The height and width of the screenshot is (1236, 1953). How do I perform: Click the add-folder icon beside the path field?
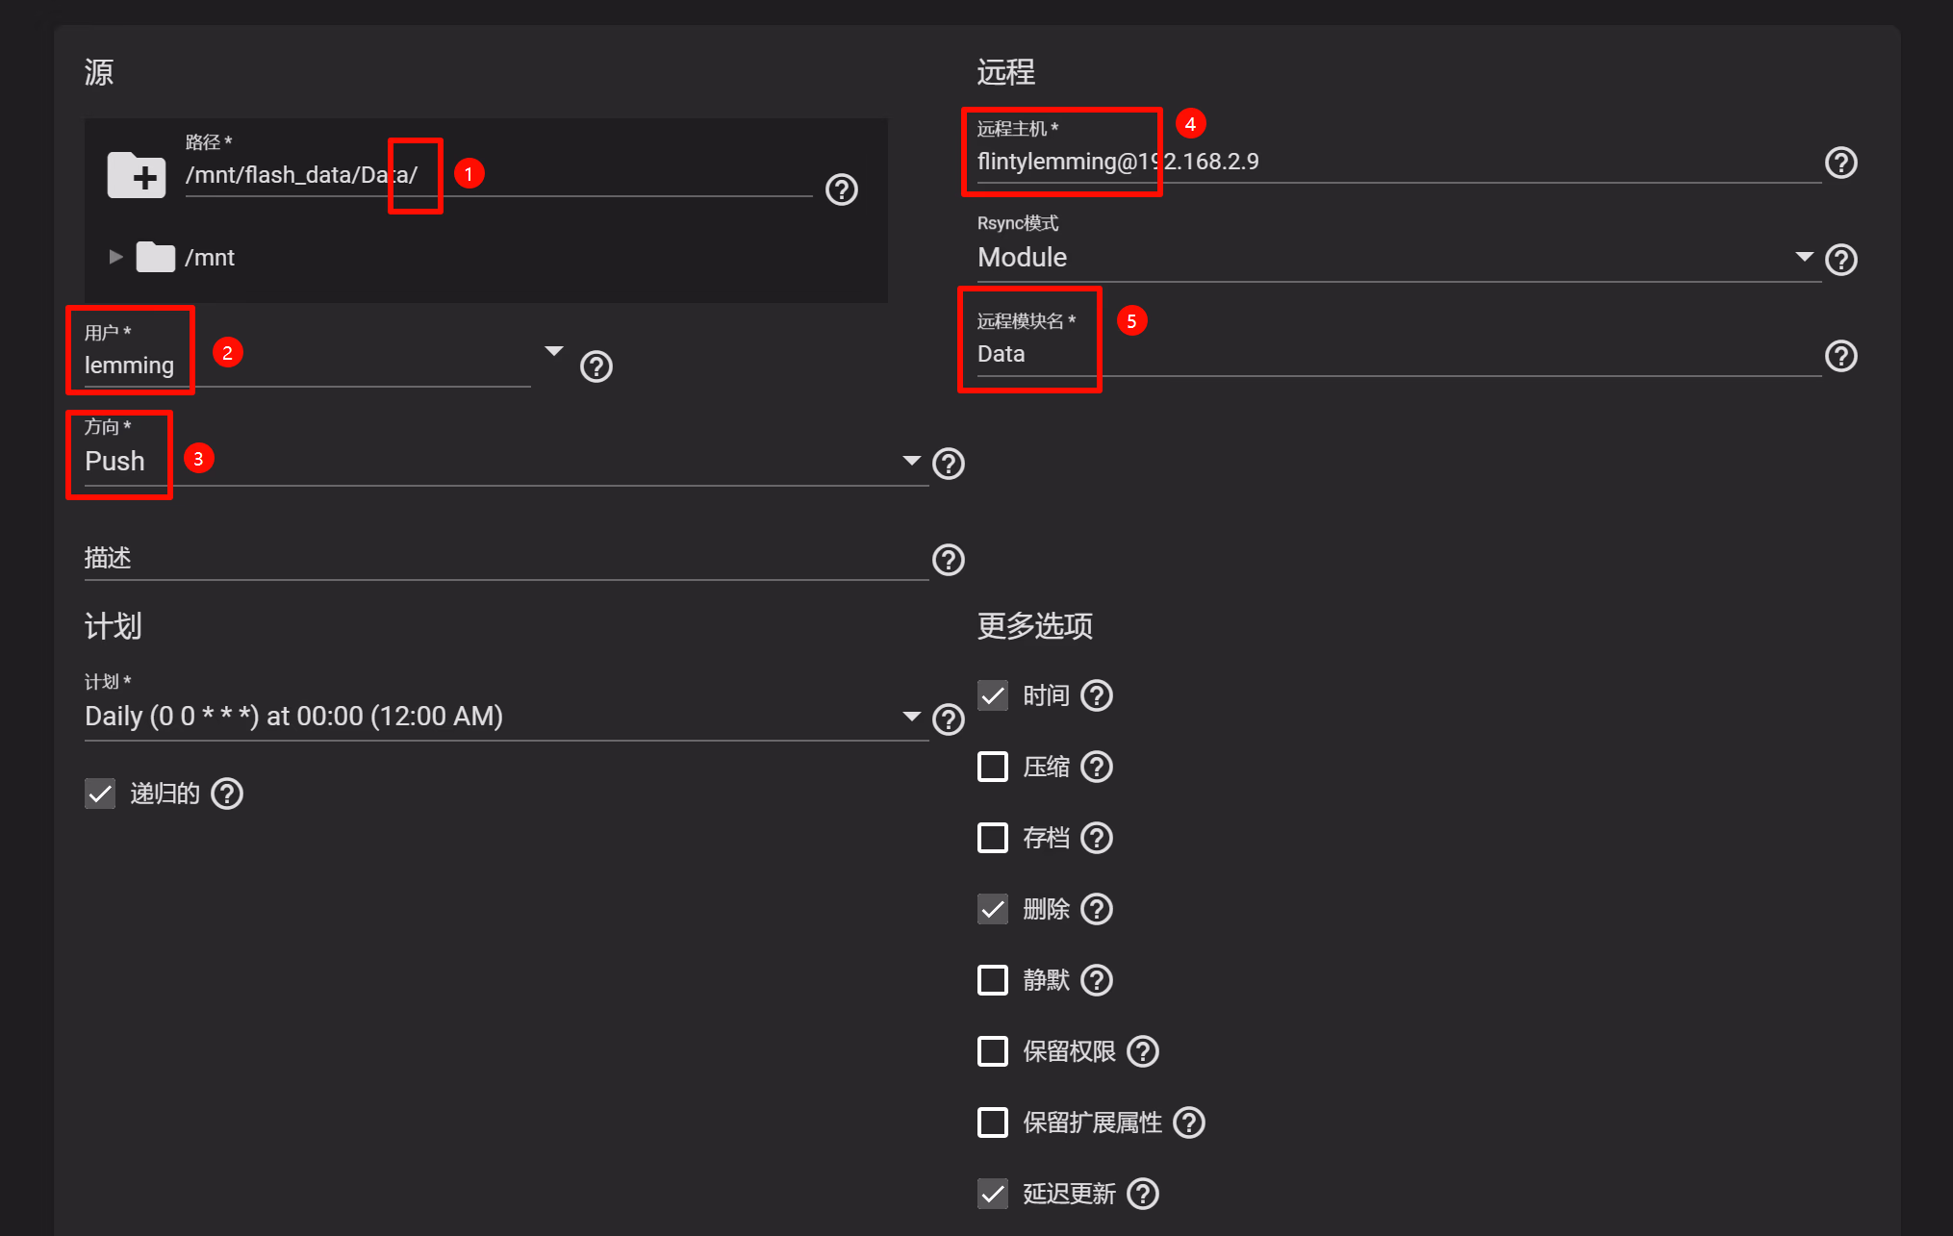pyautogui.click(x=136, y=175)
